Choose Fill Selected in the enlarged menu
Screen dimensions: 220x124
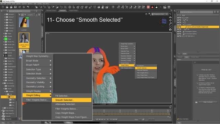(71, 96)
